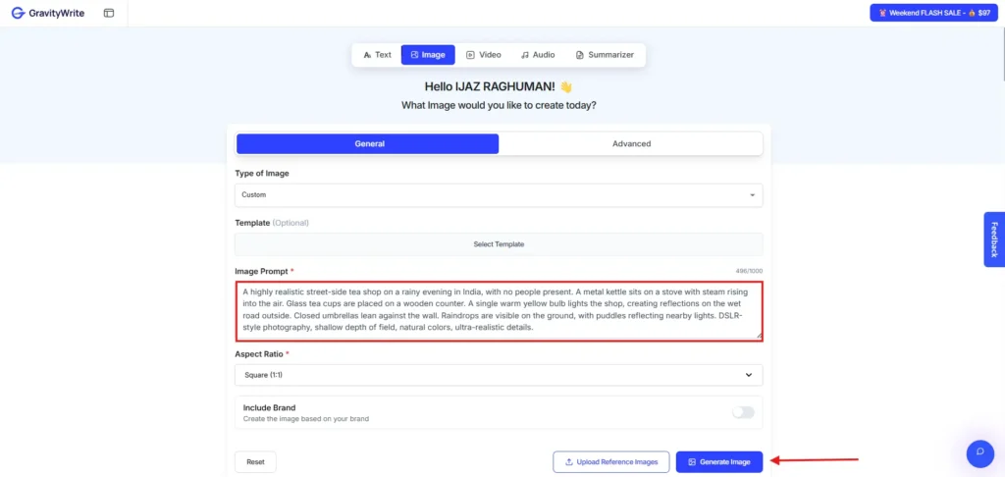Image resolution: width=1005 pixels, height=477 pixels.
Task: Click Upload Reference Images button
Action: pos(611,461)
